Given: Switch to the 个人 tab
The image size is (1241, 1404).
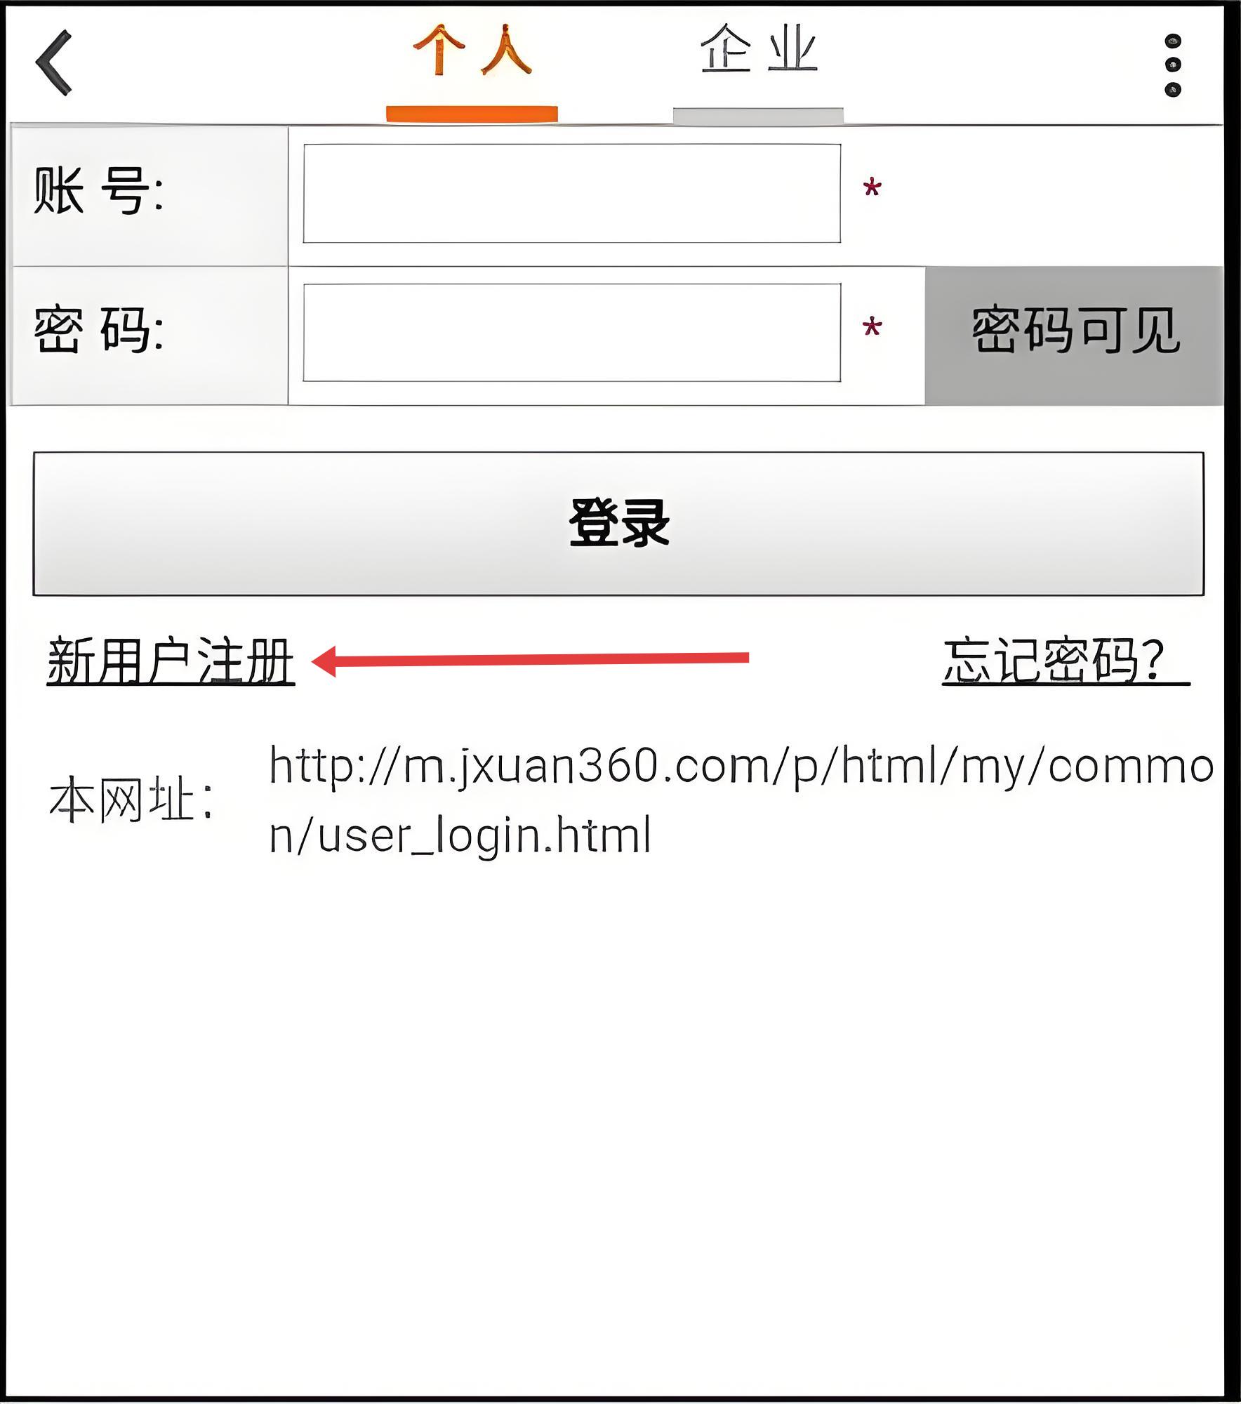Looking at the screenshot, I should coord(472,51).
